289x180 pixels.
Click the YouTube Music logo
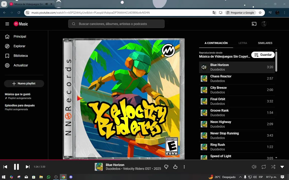click(21, 24)
